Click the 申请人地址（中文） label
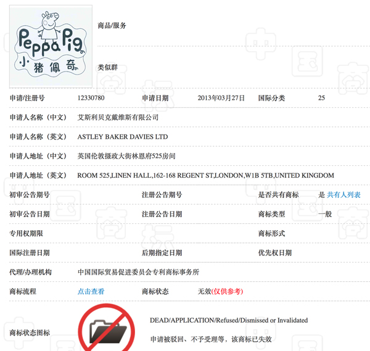370x351 pixels. pyautogui.click(x=38, y=156)
